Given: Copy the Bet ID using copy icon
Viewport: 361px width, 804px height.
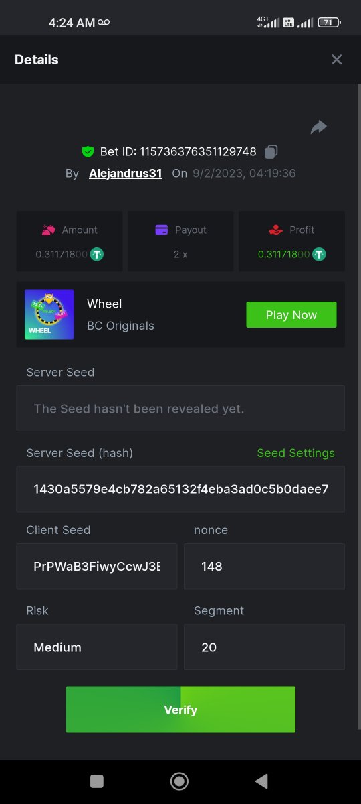Looking at the screenshot, I should pyautogui.click(x=271, y=151).
